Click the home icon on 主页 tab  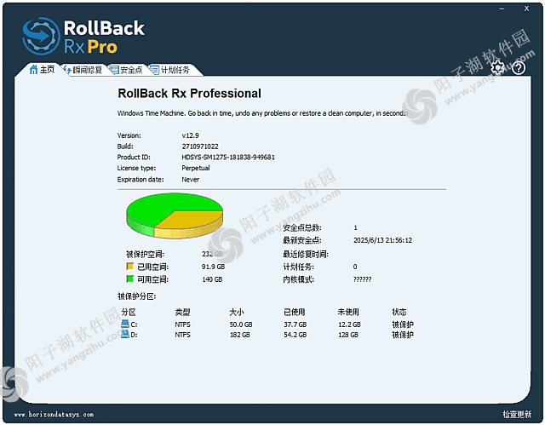[x=33, y=70]
